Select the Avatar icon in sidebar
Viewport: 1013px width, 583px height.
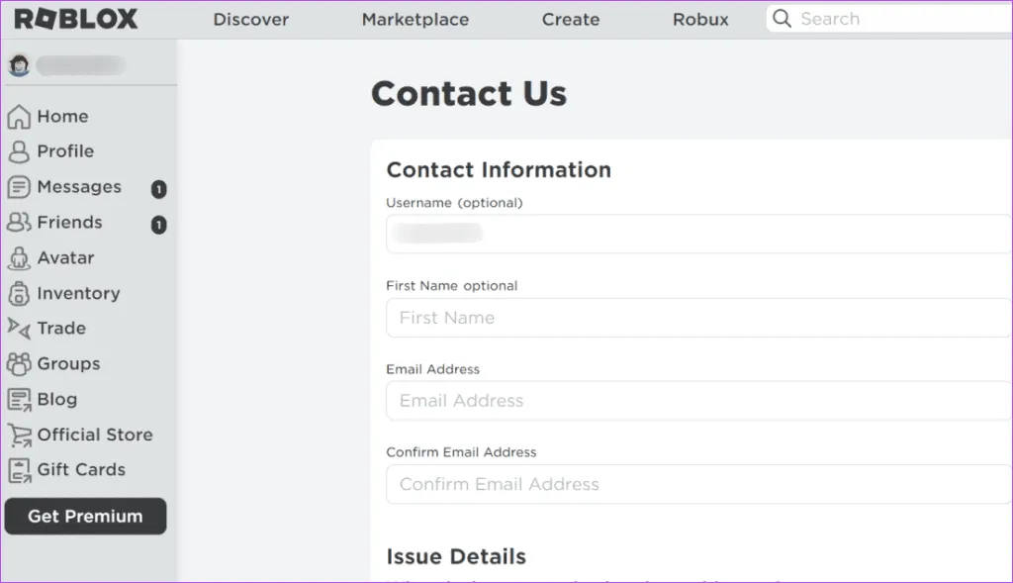[19, 258]
